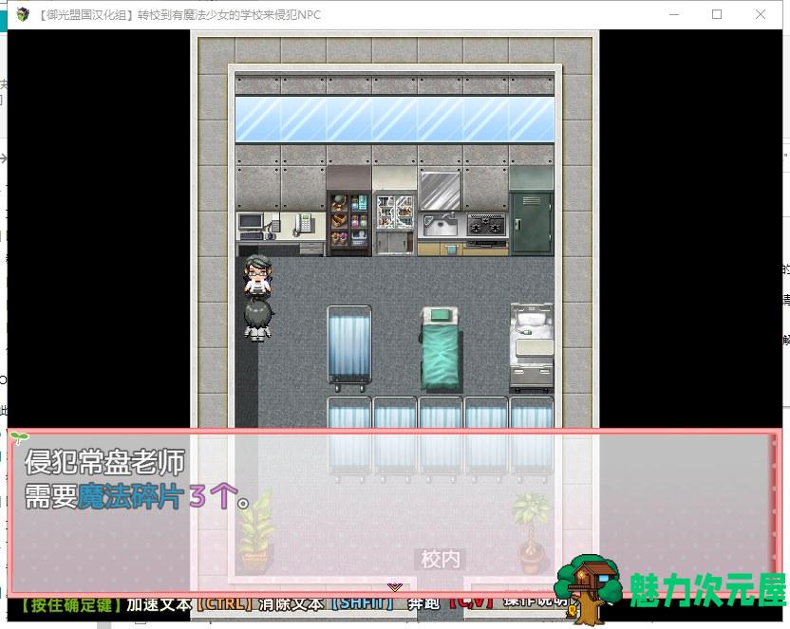Click the C,V hint label
This screenshot has height=629, width=790.
tap(470, 602)
